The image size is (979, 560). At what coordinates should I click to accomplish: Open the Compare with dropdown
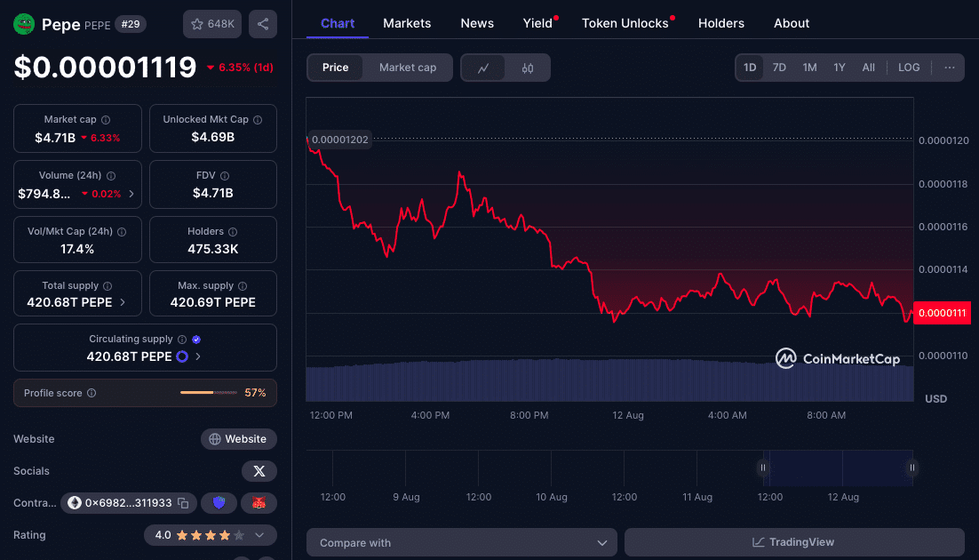tap(462, 542)
